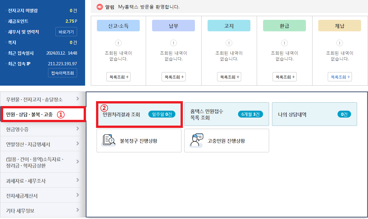Image resolution: width=368 pixels, height=219 pixels.
Task: Click the 접속이력조회 button
Action: point(62,73)
